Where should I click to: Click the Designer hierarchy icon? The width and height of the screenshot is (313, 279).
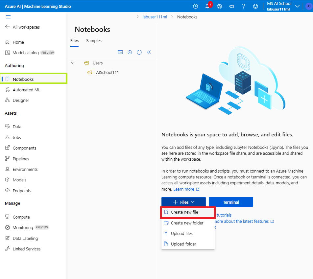[7, 100]
